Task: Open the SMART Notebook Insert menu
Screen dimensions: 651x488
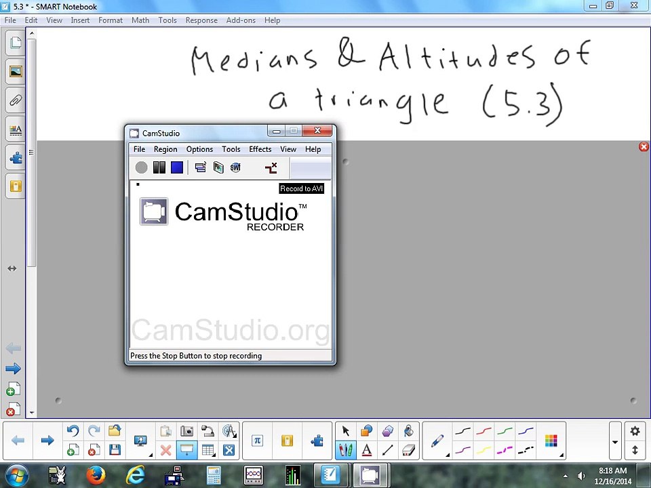Action: click(80, 20)
